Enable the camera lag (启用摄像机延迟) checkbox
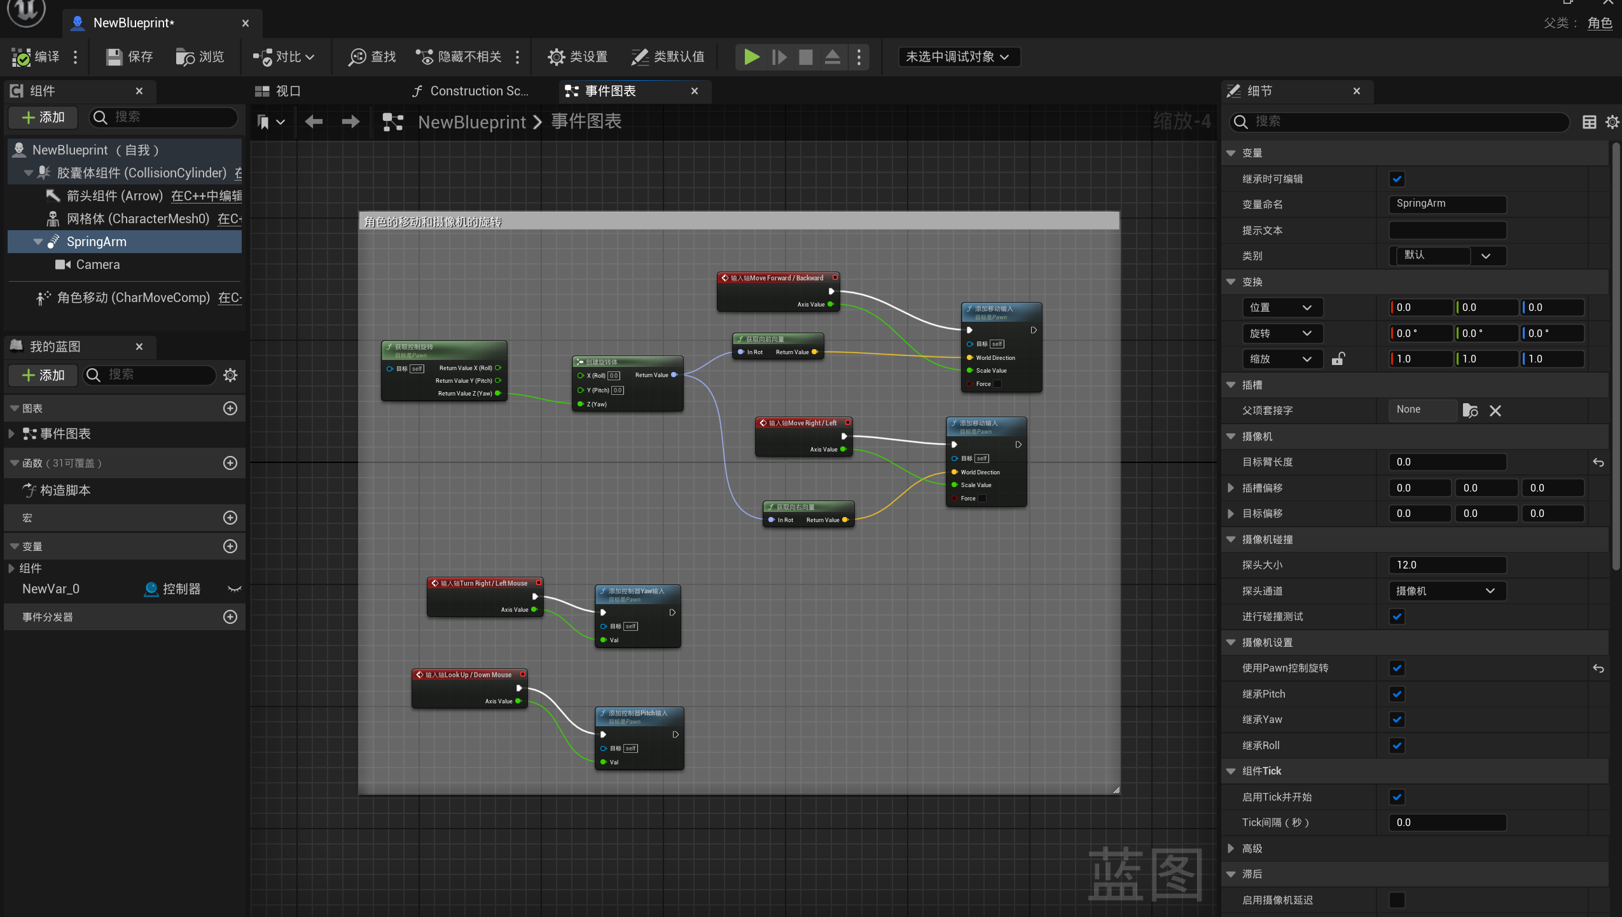The image size is (1622, 917). pos(1397,900)
